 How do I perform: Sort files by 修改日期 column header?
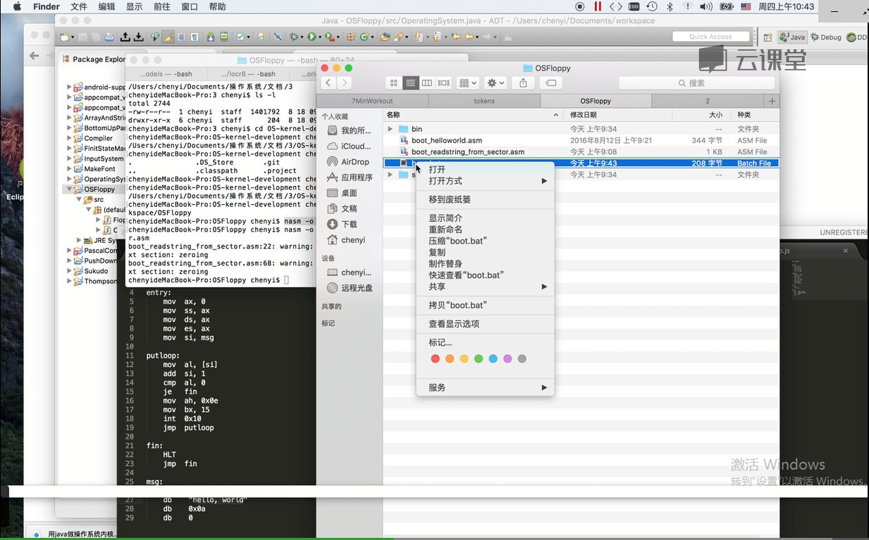pos(583,115)
